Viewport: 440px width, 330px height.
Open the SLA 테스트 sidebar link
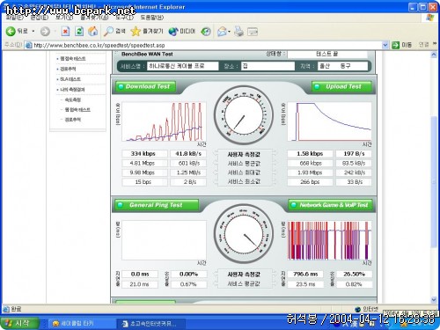pos(70,79)
